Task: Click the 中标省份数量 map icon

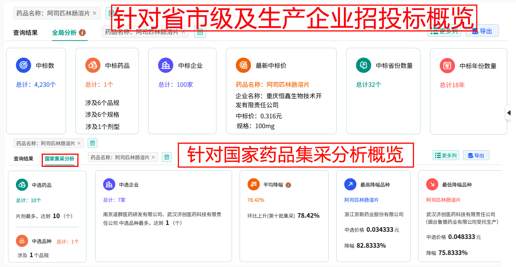Action: (364, 65)
